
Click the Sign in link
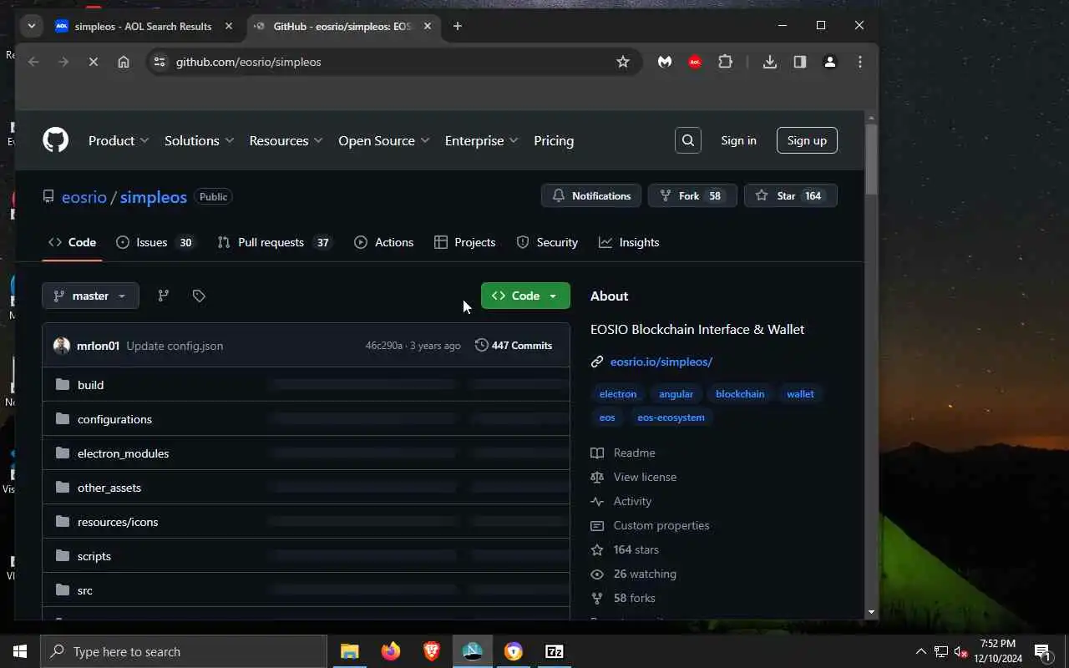pyautogui.click(x=738, y=140)
